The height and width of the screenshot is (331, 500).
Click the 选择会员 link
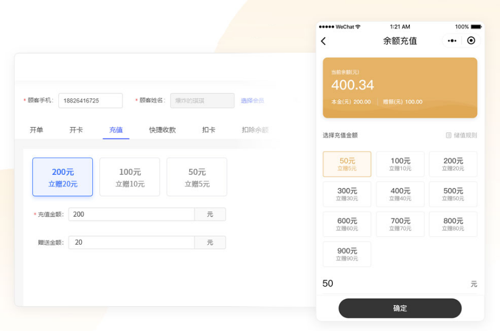pyautogui.click(x=252, y=101)
